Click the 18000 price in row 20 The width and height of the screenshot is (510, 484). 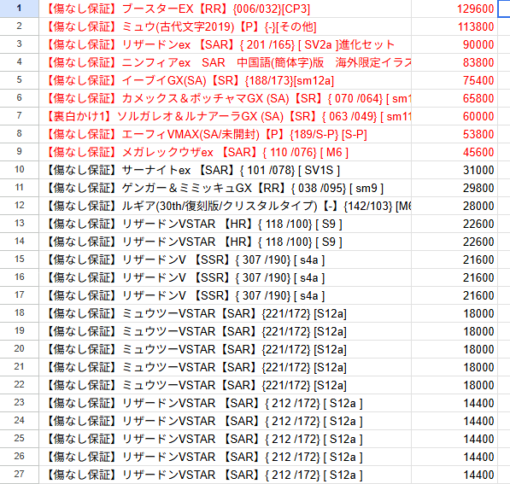point(478,349)
